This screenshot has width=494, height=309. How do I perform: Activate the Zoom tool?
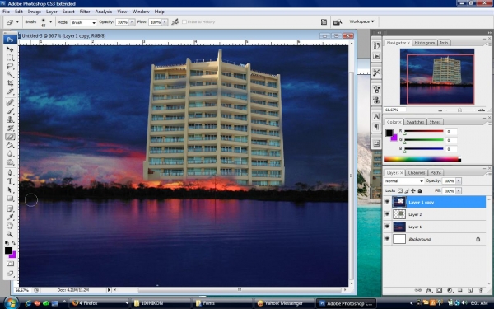[x=10, y=234]
